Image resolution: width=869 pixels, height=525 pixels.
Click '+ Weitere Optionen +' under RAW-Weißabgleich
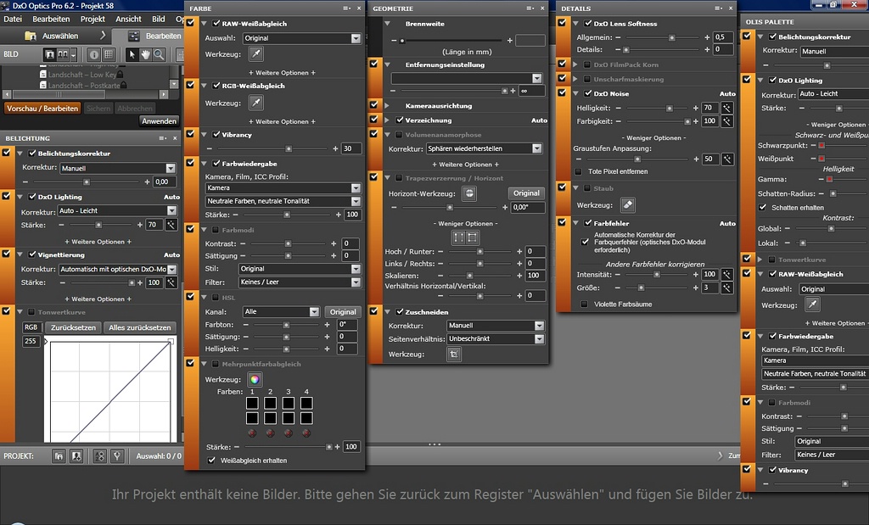tap(282, 73)
